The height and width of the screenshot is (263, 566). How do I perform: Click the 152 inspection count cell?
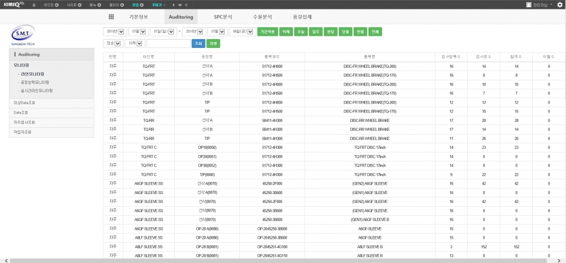pos(484,246)
